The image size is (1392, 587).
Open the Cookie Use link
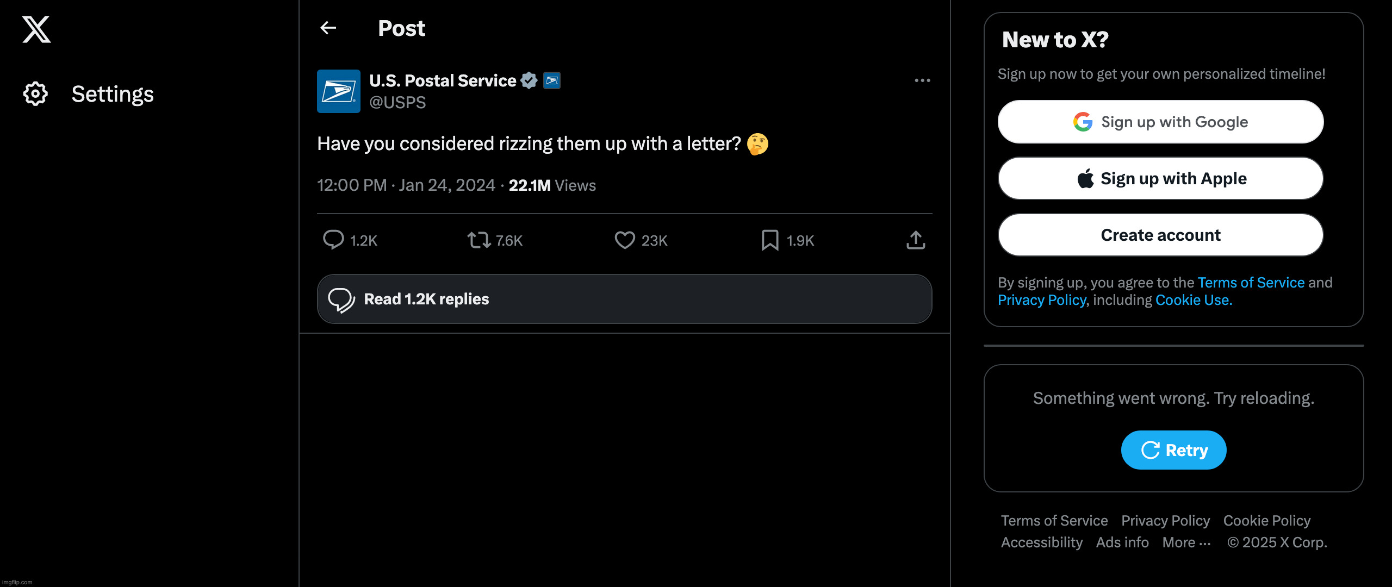1194,300
